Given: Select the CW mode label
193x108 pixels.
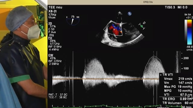Looking at the screenshot, I should pyautogui.click(x=51, y=55).
